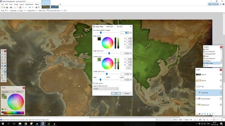Click the Copy icon in toolbar
225x126 pixels.
tap(18, 7)
